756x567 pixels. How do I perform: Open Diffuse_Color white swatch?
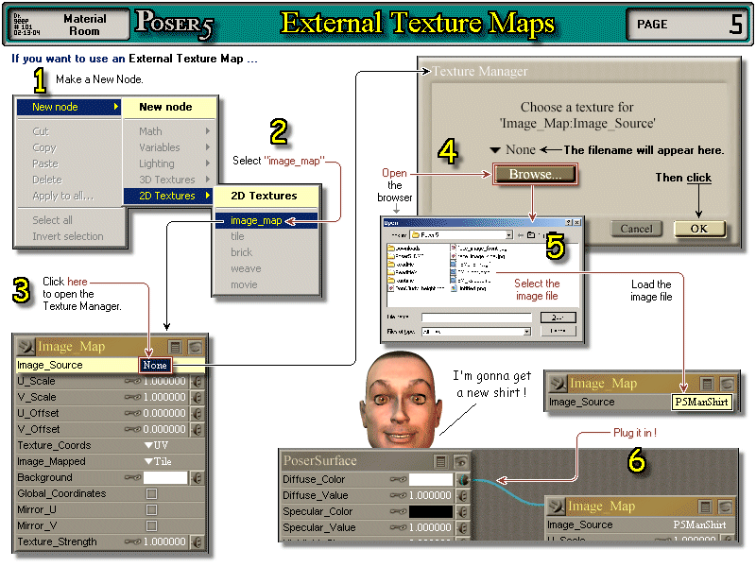click(431, 480)
